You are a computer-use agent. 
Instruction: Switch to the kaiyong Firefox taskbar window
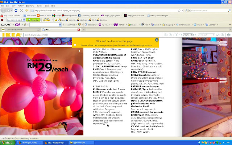click(30, 142)
